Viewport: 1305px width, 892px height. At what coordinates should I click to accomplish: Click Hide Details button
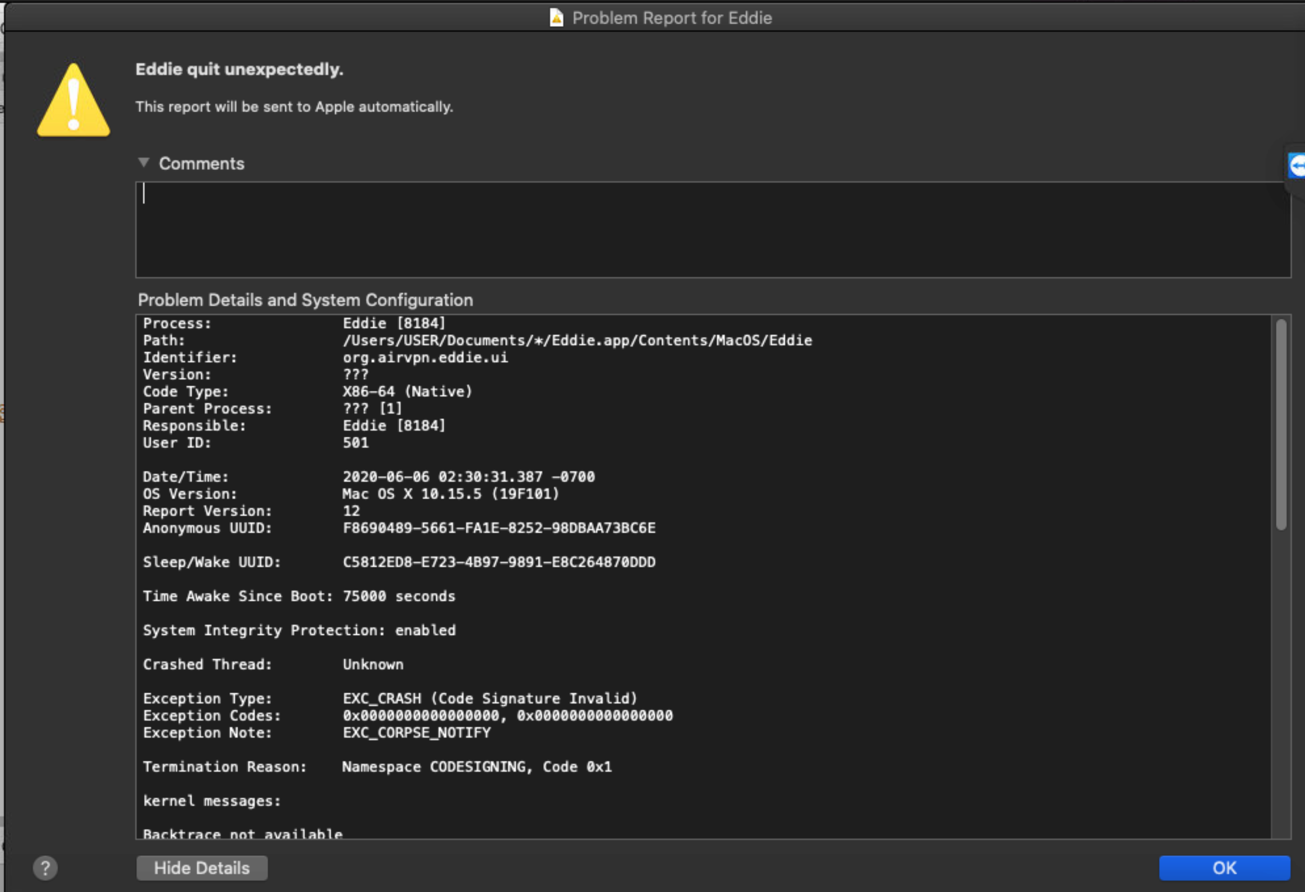tap(202, 868)
